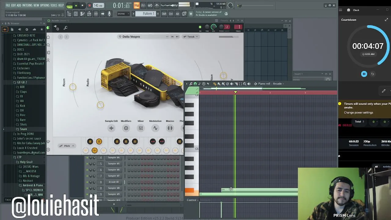Open the FILE menu

pyautogui.click(x=8, y=5)
